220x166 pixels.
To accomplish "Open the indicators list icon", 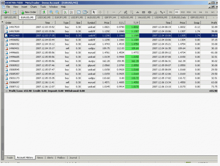I will point(79,12).
